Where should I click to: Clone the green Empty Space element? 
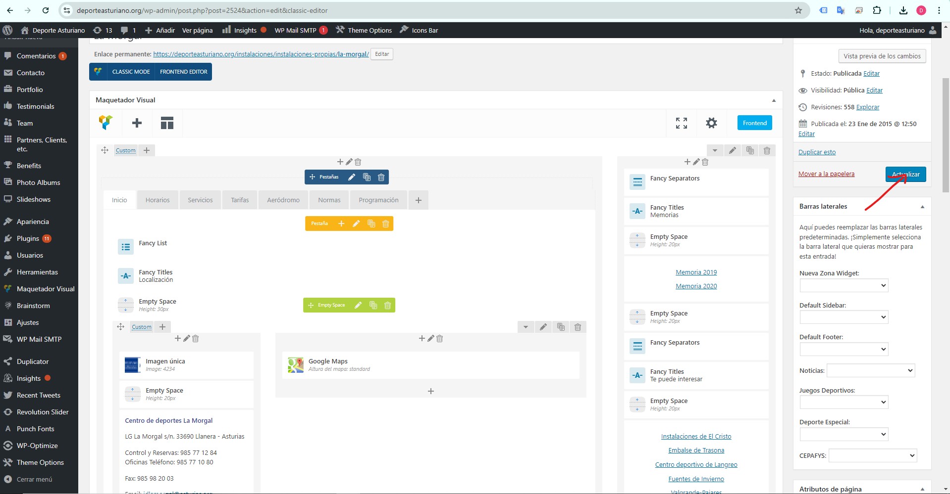(373, 305)
